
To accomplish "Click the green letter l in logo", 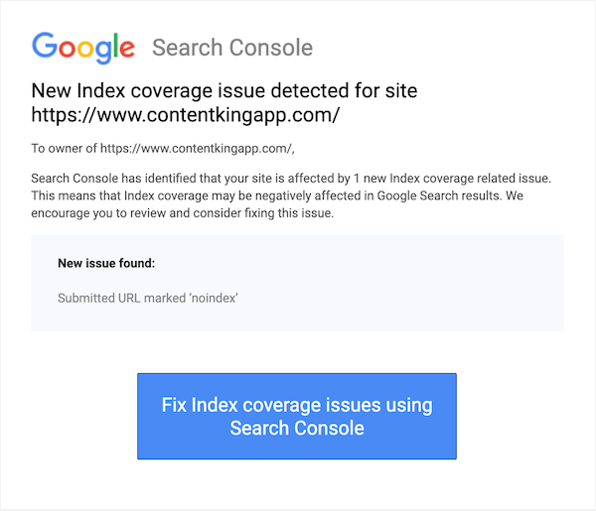I will tap(116, 45).
